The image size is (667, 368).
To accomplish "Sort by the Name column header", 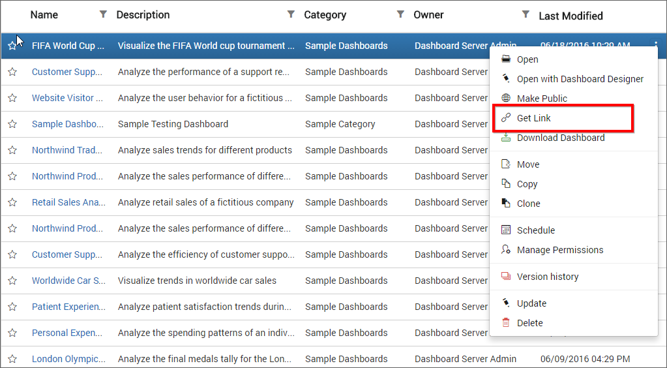I will 44,15.
